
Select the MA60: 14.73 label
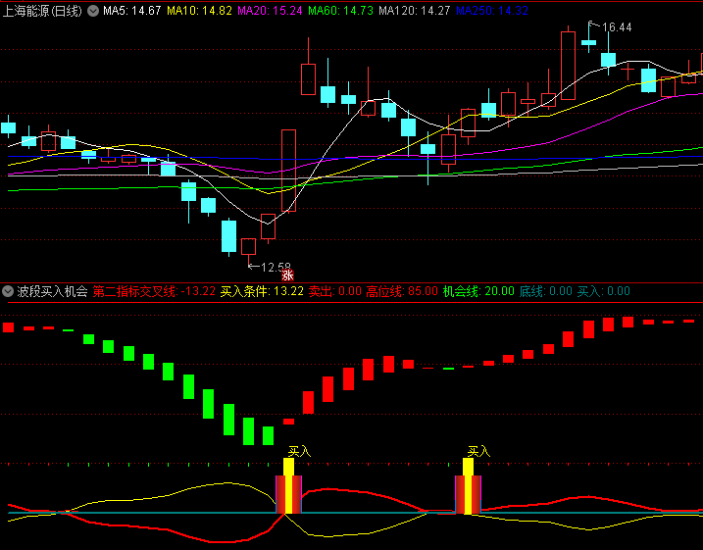(x=341, y=11)
